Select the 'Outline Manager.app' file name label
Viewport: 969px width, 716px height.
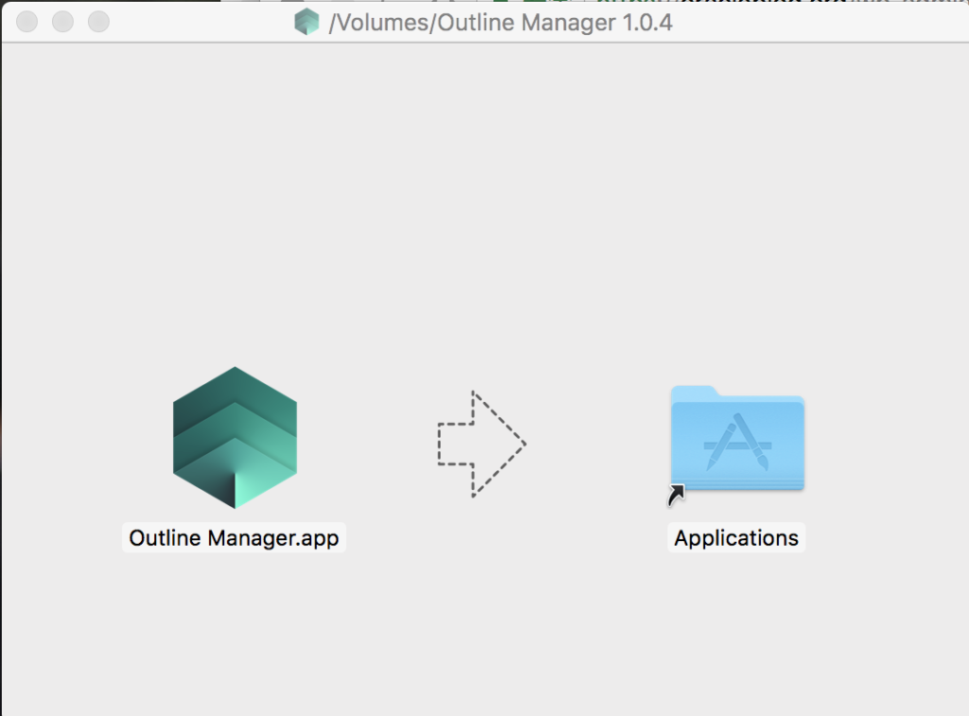pos(234,538)
